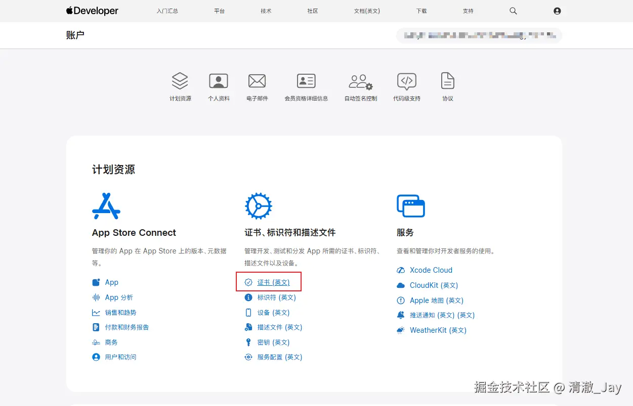
Task: Click the 服务配置 gear icon
Action: point(248,357)
